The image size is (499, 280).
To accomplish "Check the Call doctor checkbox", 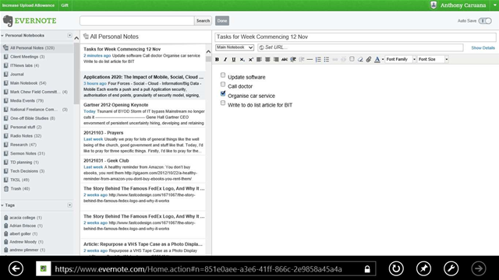I will coord(223,84).
